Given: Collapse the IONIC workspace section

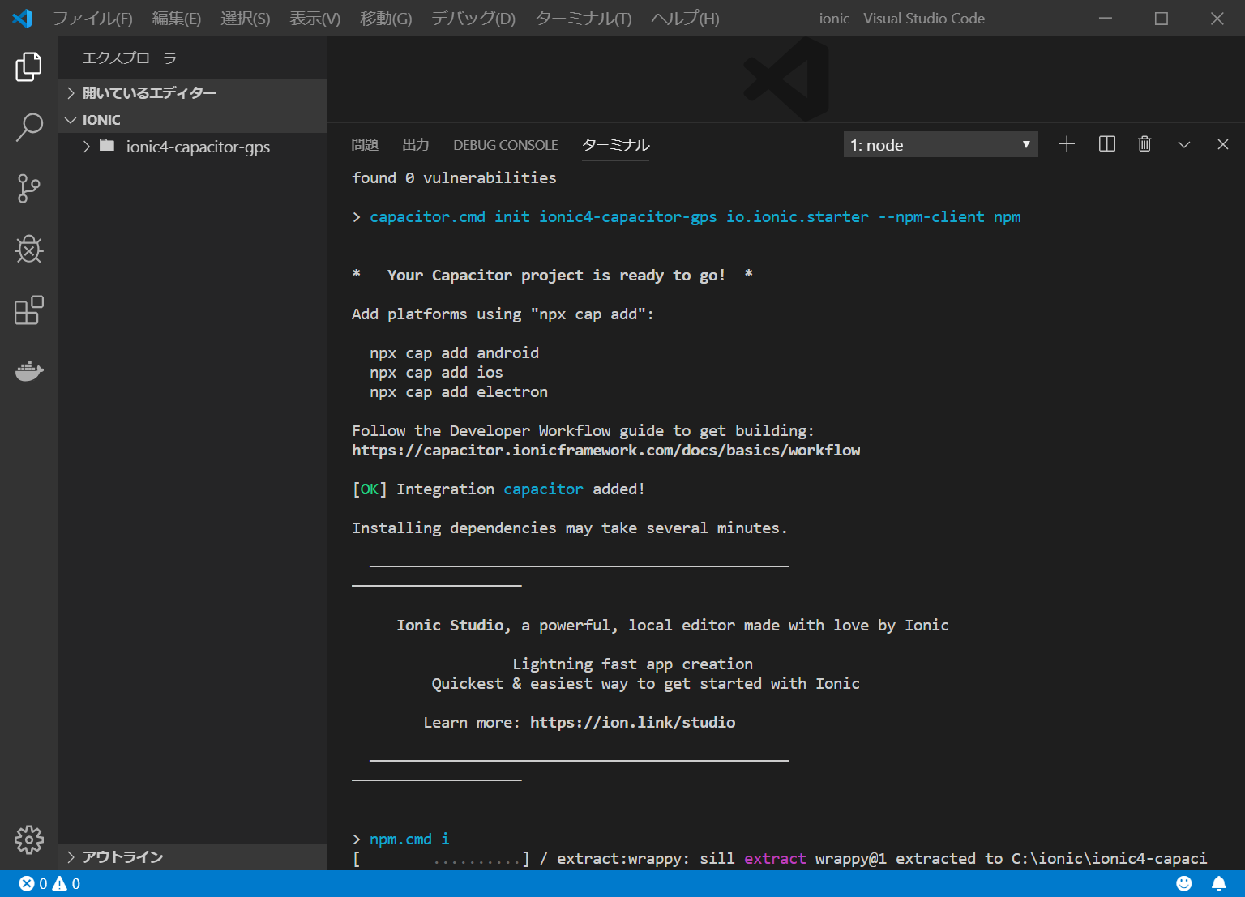Looking at the screenshot, I should [101, 120].
